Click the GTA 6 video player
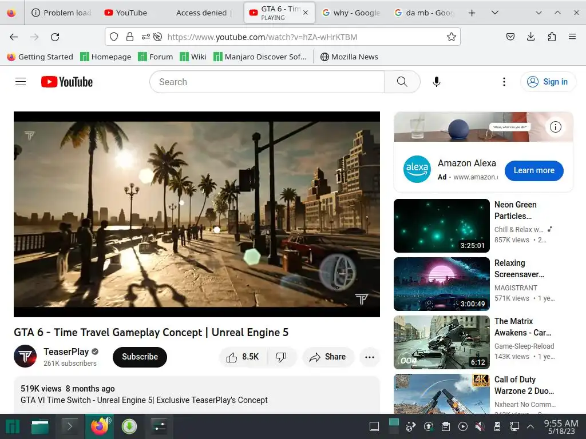Image resolution: width=586 pixels, height=439 pixels. coord(197,214)
